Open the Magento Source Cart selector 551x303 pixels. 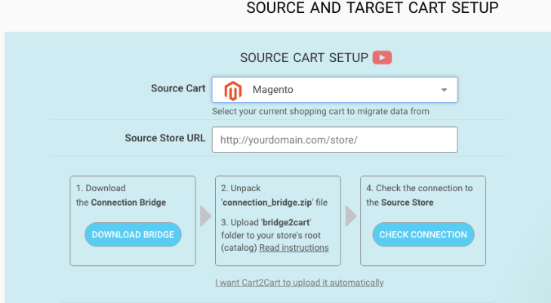point(334,90)
